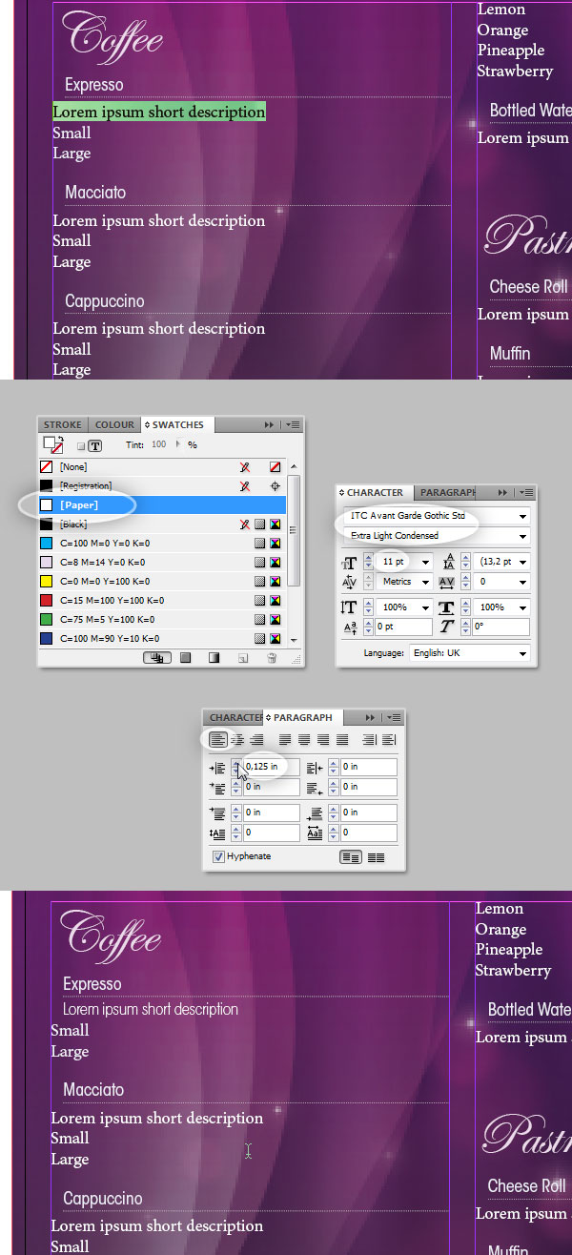The height and width of the screenshot is (1255, 572).
Task: Open the tracking value 0 dropdown
Action: point(522,582)
